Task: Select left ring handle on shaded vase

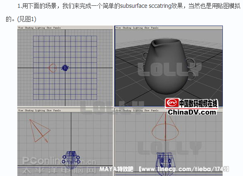Action: point(146,56)
